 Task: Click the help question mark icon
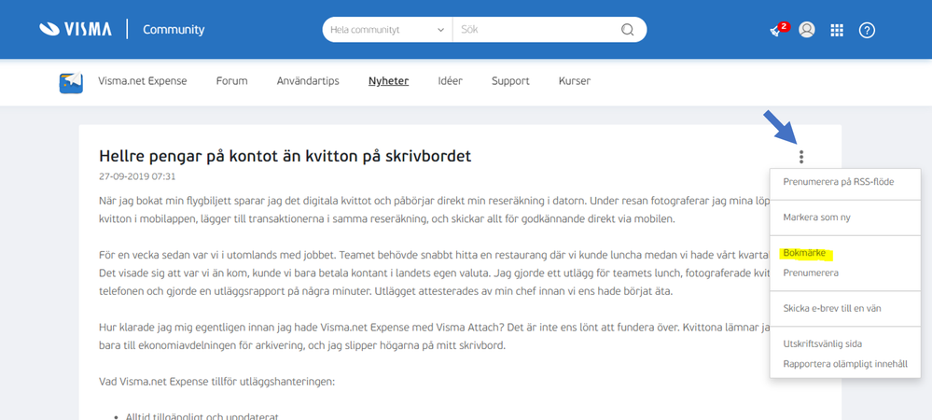pos(867,31)
